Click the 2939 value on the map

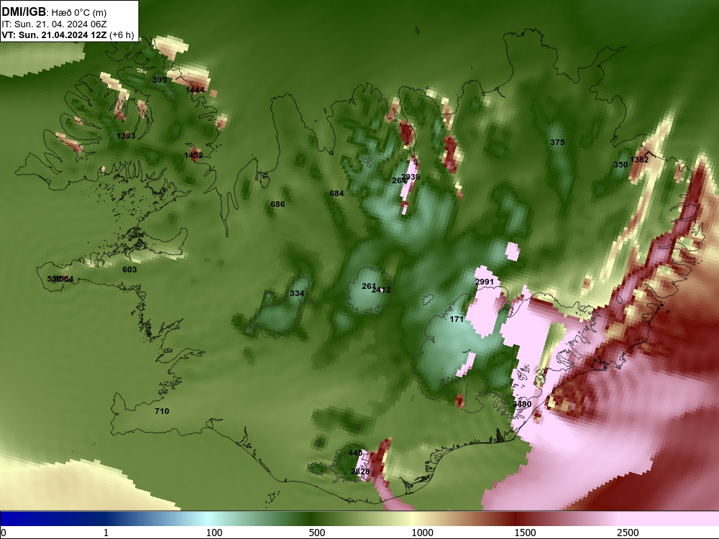[411, 177]
